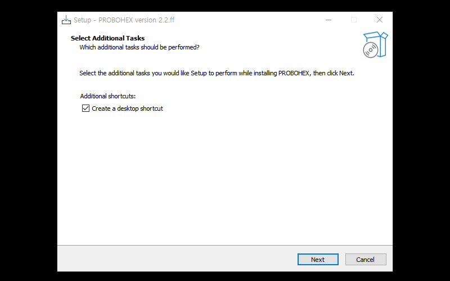Viewport: 450px width, 281px height.
Task: Click the "Create a desktop shortcut" label text
Action: click(128, 108)
